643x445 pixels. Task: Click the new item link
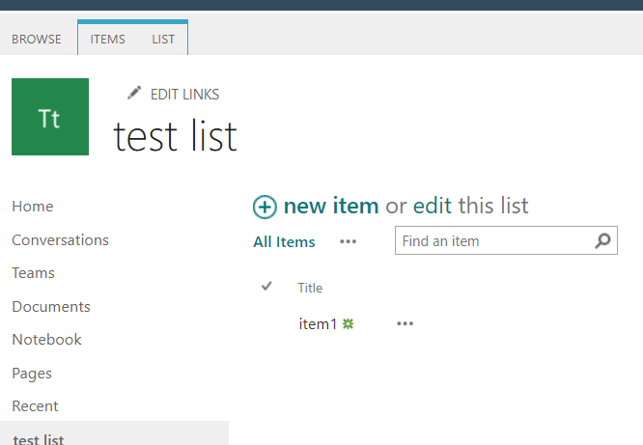pyautogui.click(x=330, y=207)
